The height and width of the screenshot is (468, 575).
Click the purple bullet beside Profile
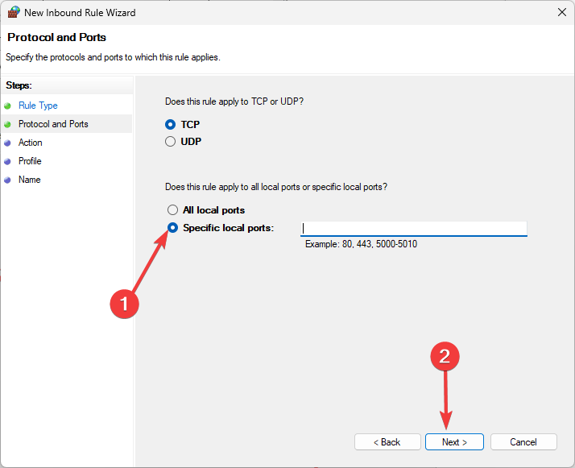click(x=7, y=162)
